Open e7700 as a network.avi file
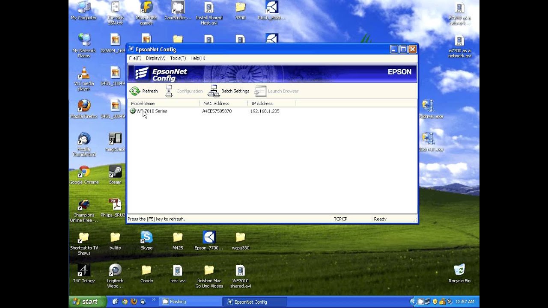548x308 pixels. (x=459, y=46)
